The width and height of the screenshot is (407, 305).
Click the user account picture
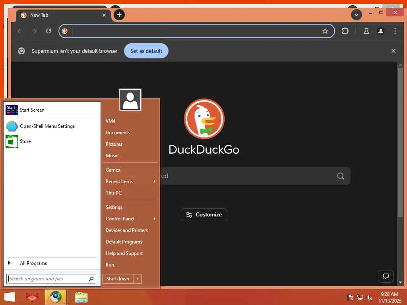(130, 100)
